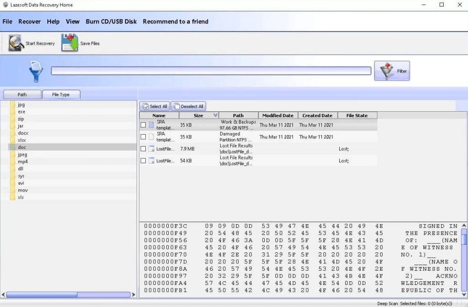This screenshot has height=307, width=468.
Task: Enable checkbox for 54 KB LostFile
Action: [143, 161]
